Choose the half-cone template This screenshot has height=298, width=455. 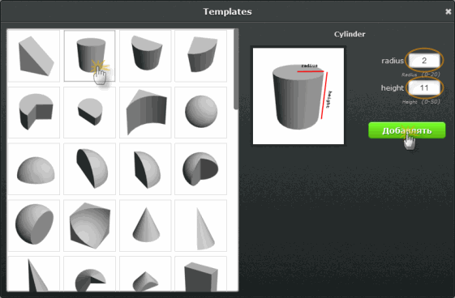[201, 226]
